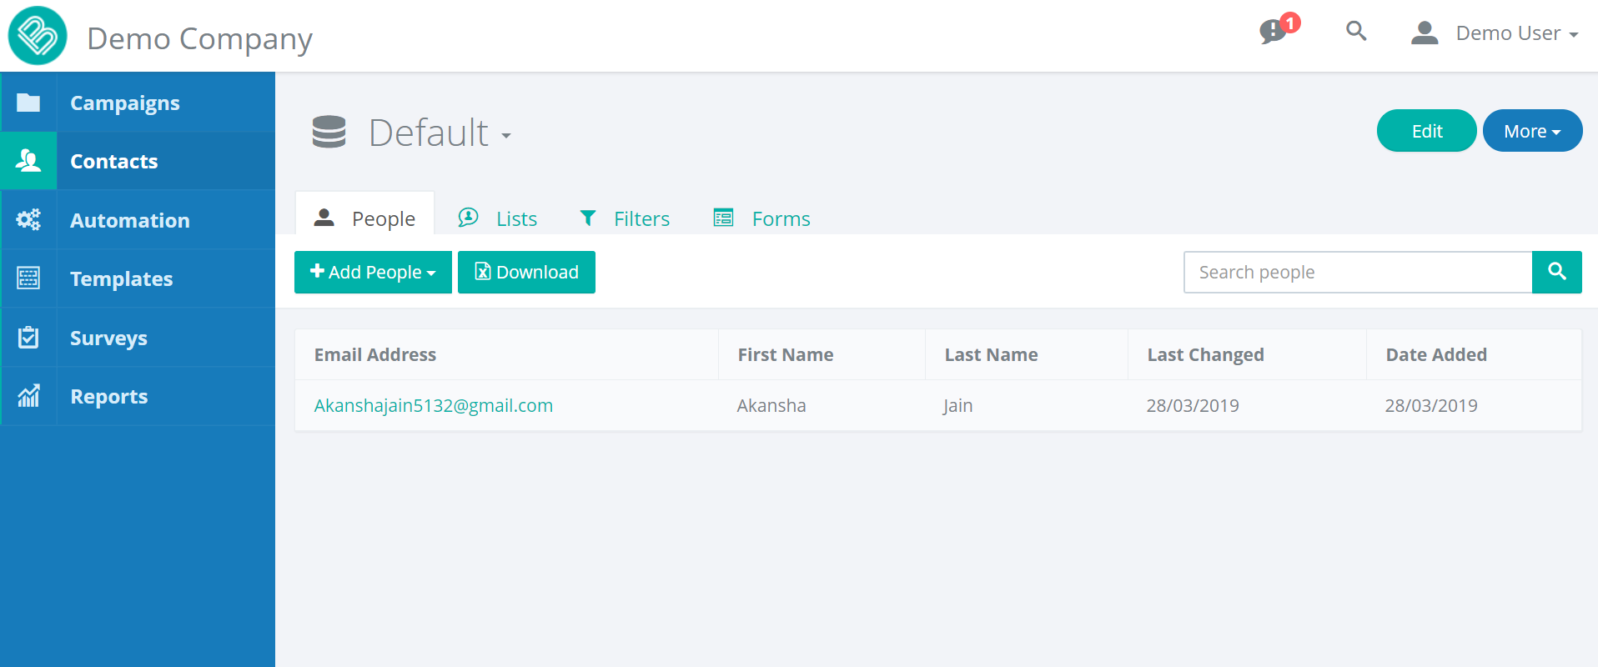Download the people list
Viewport: 1598px width, 667px height.
526,273
